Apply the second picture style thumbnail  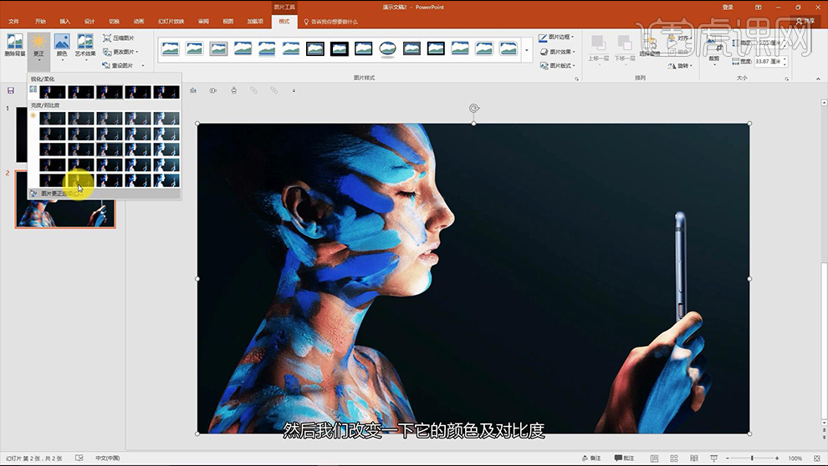click(194, 49)
